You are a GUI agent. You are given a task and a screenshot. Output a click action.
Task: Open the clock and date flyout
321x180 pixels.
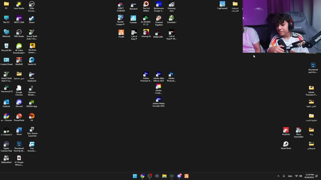(309, 176)
